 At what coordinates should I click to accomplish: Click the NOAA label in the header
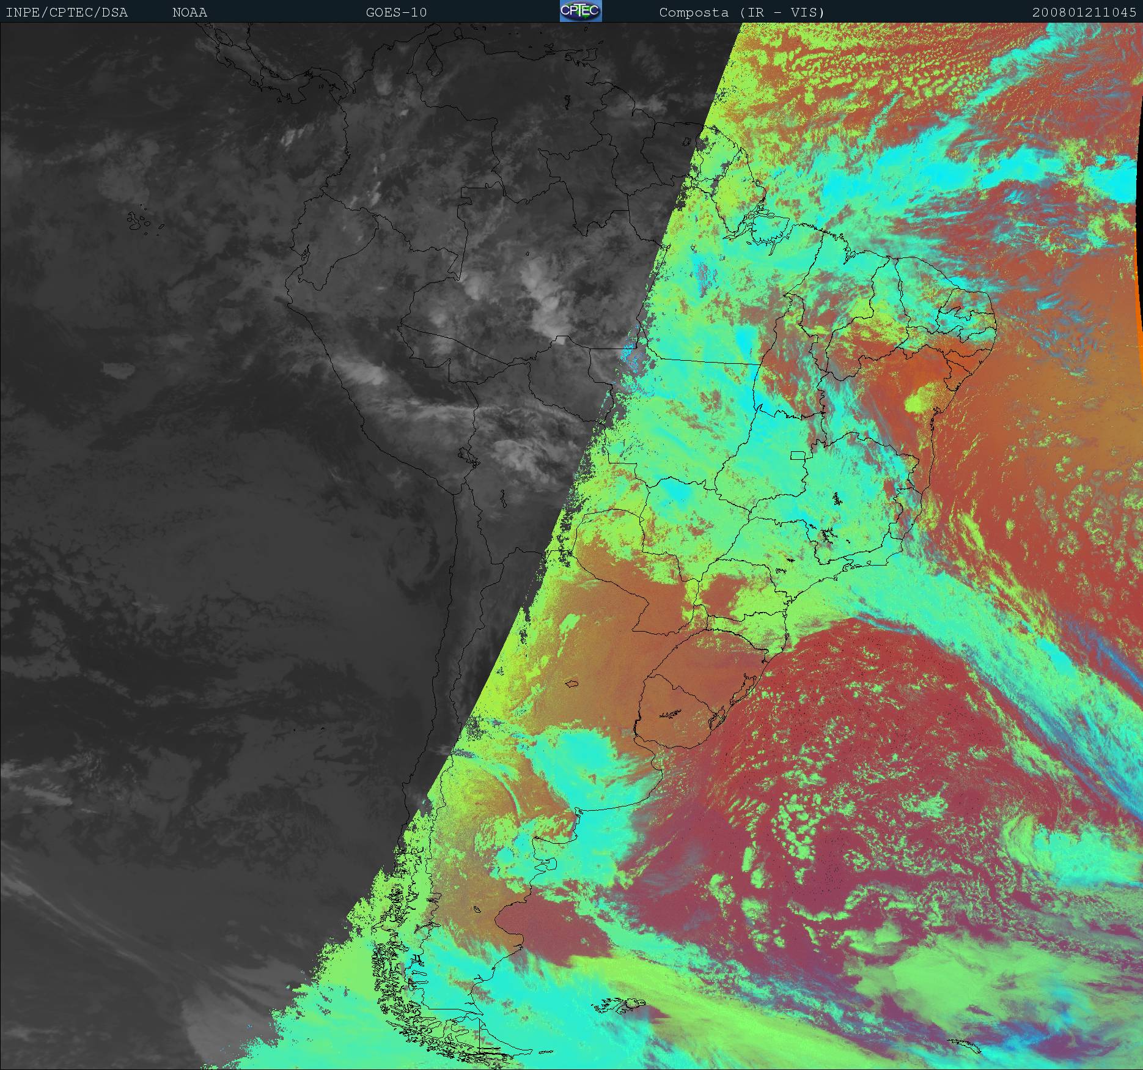tap(189, 12)
